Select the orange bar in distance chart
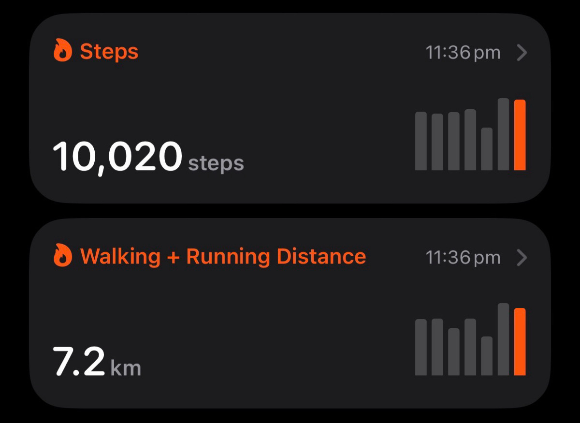 (520, 342)
